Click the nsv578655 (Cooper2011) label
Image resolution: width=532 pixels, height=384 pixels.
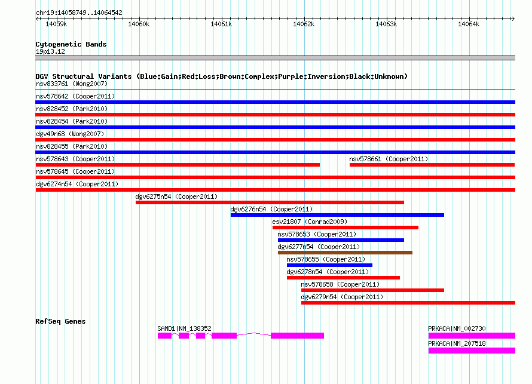pos(326,259)
